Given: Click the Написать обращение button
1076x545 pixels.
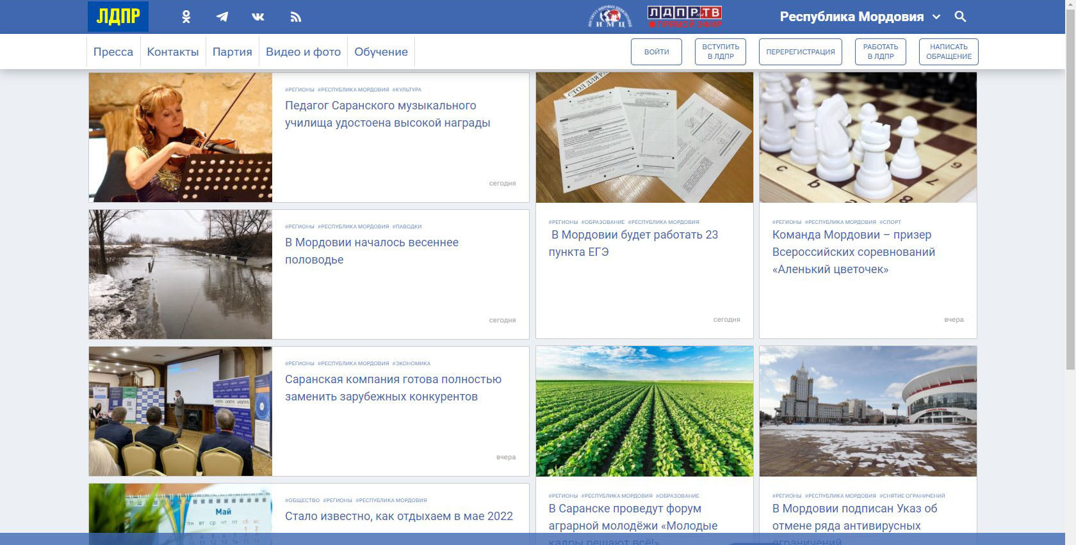Looking at the screenshot, I should point(949,52).
